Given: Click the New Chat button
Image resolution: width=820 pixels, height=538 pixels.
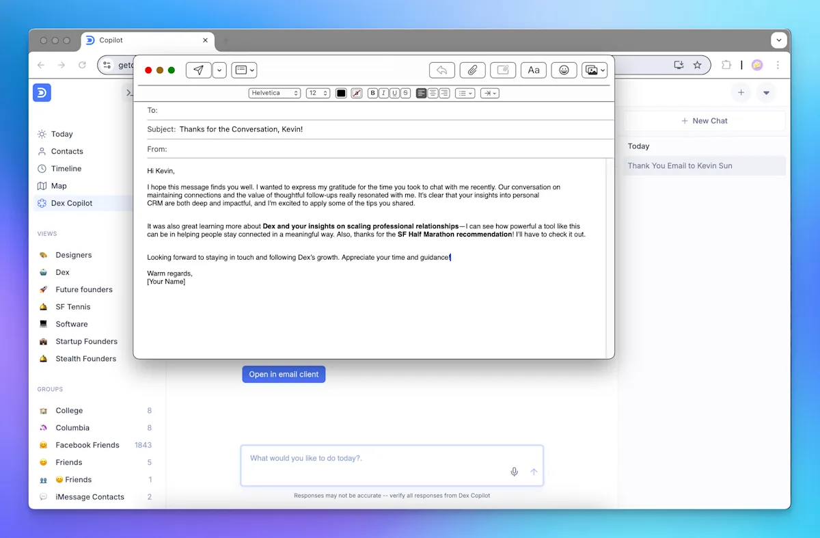Looking at the screenshot, I should (705, 120).
